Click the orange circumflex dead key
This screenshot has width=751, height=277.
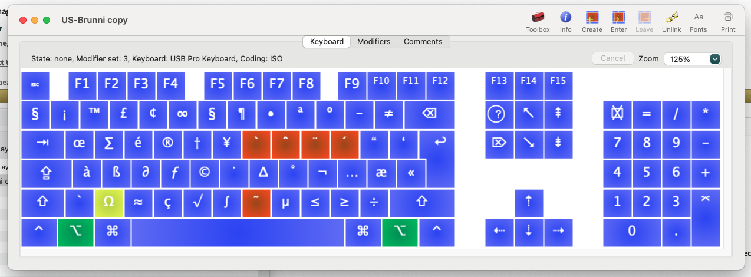point(286,144)
